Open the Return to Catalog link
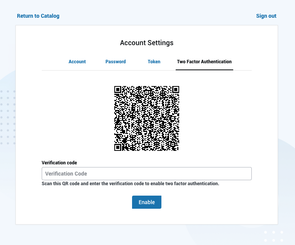Screen dimensions: 295x245 pos(38,16)
